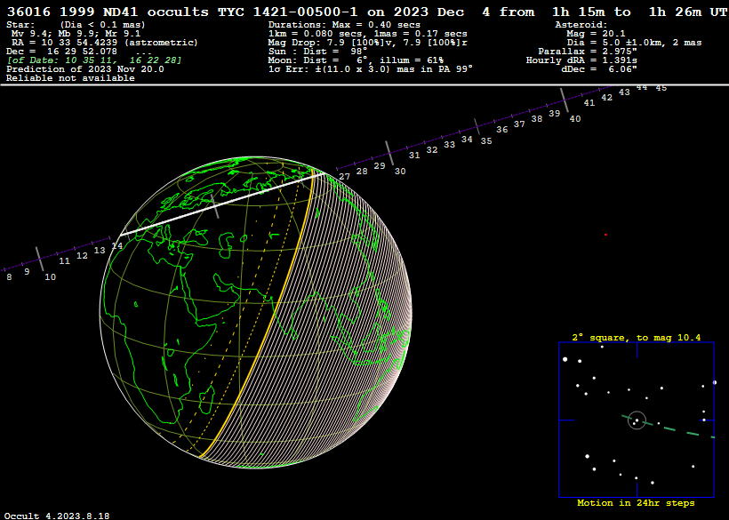Click the minute 11 label on the path

pyautogui.click(x=64, y=261)
